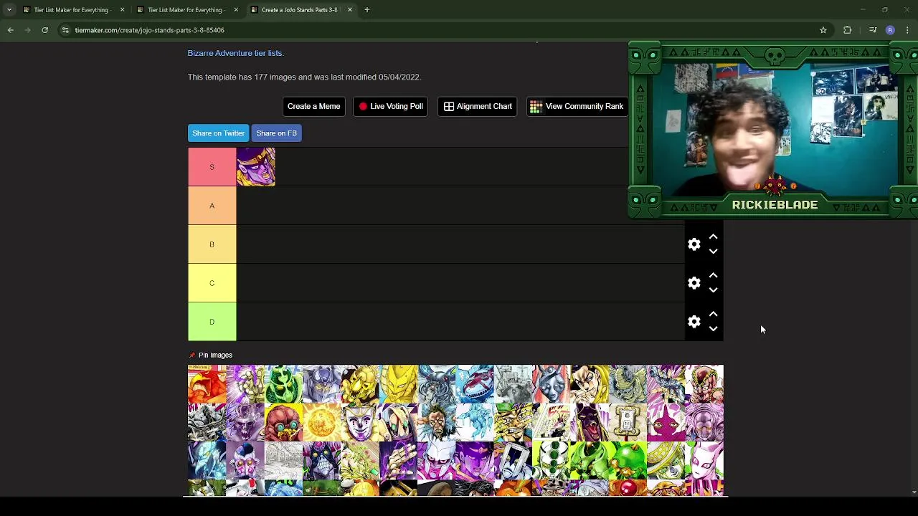Close the second Tier List Maker tab
The image size is (918, 516).
pyautogui.click(x=236, y=10)
